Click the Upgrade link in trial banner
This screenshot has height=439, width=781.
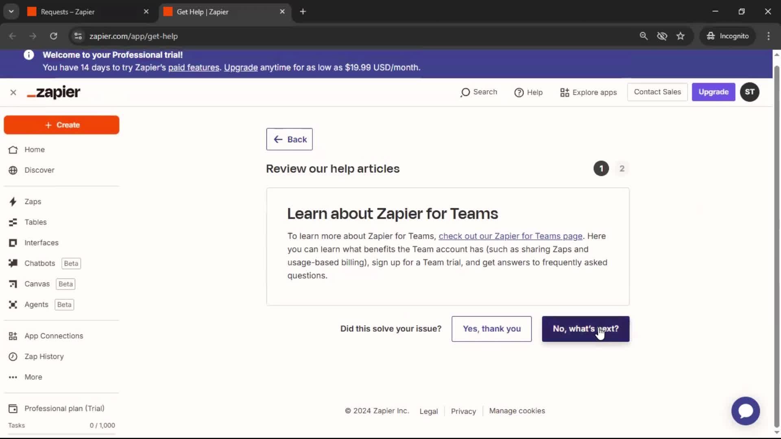[x=241, y=67]
